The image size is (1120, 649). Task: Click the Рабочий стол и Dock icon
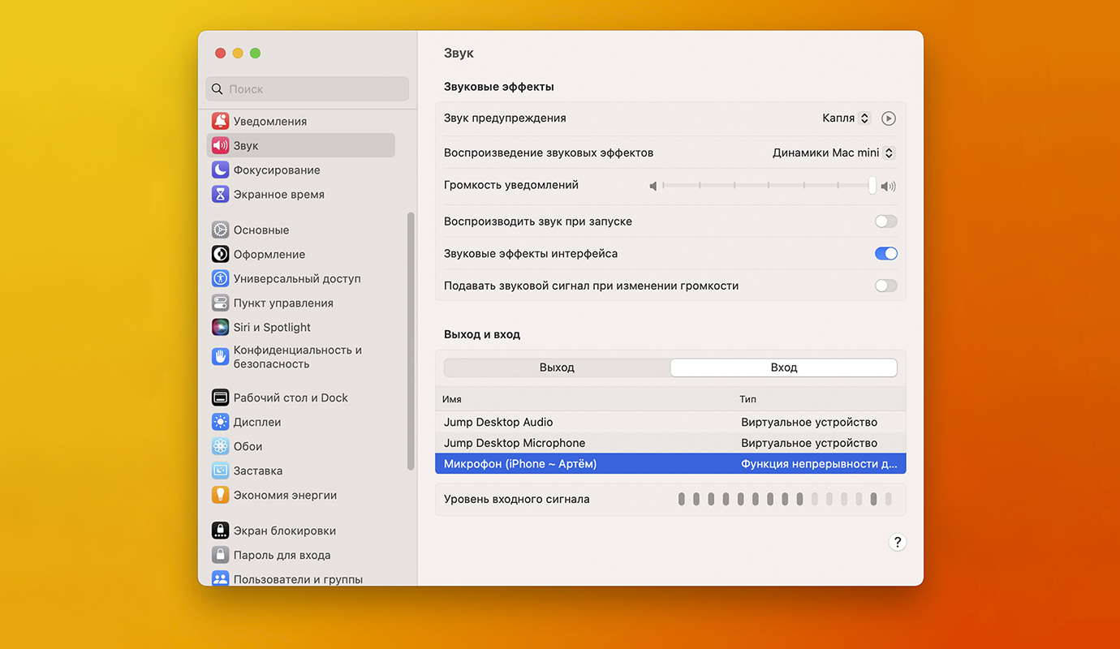coord(220,398)
